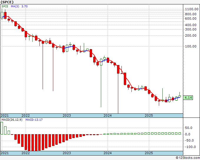
Task: Click the (SPCE) chart title
Action: click(x=7, y=2)
